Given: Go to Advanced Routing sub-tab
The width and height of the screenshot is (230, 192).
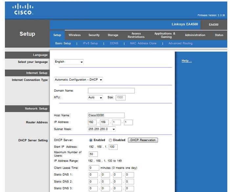Looking at the screenshot, I should (180, 43).
